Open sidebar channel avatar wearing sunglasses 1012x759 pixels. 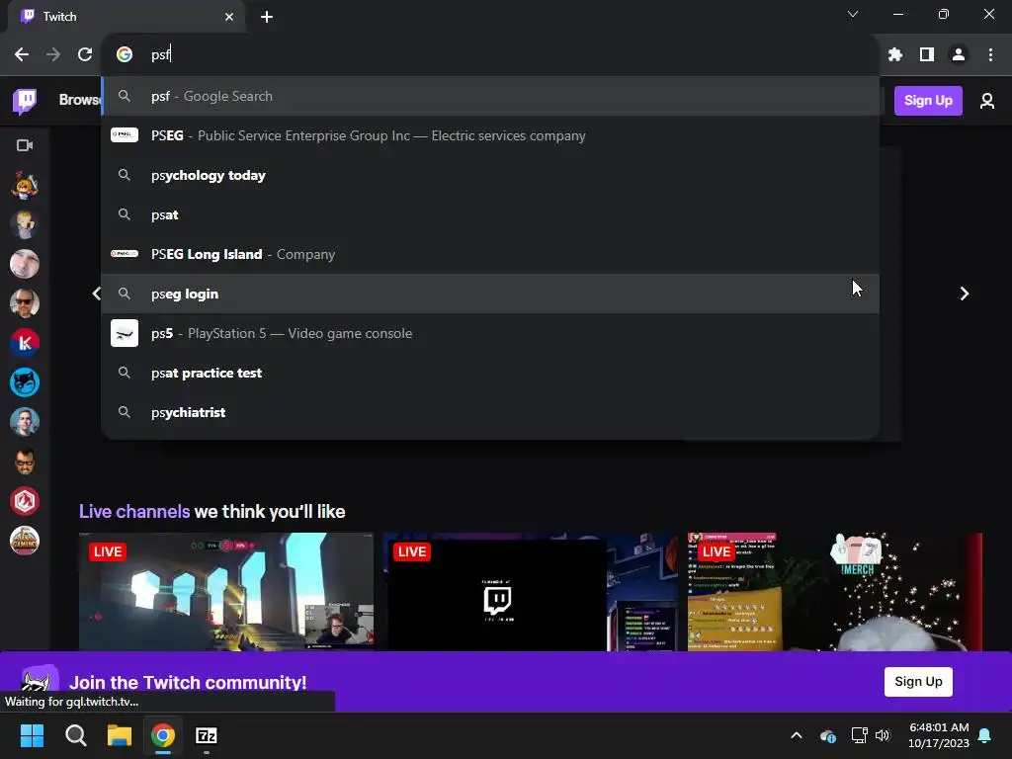pos(25,303)
